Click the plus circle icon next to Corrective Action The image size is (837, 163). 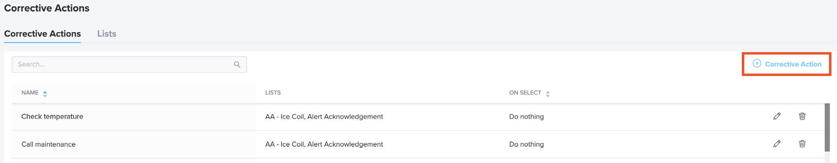(757, 64)
